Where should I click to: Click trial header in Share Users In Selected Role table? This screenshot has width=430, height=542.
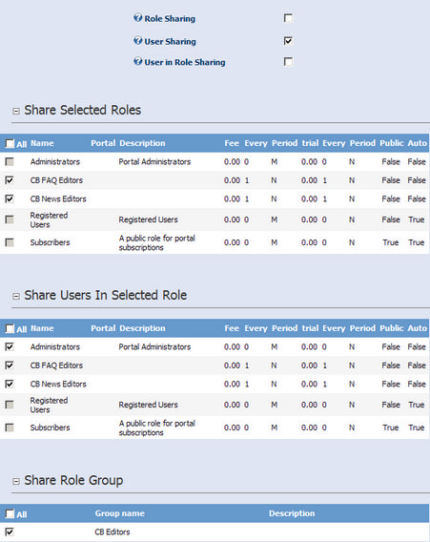pos(310,328)
